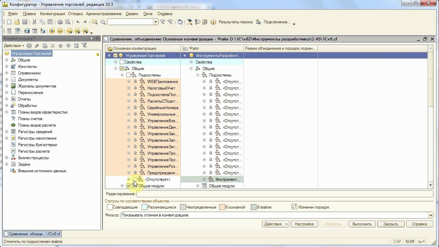Click the windows list icon in toolbar
The image size is (439, 247).
pyautogui.click(x=180, y=22)
